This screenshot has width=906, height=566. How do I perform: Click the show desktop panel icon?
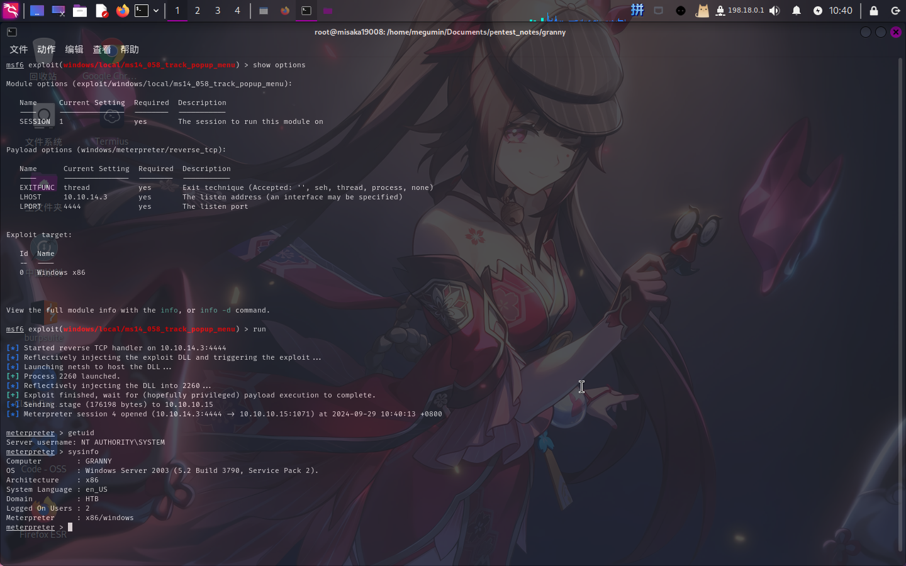coord(37,11)
